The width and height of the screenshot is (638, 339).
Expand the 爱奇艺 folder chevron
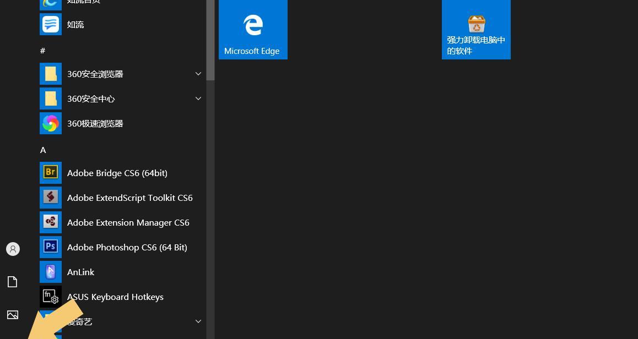point(198,321)
